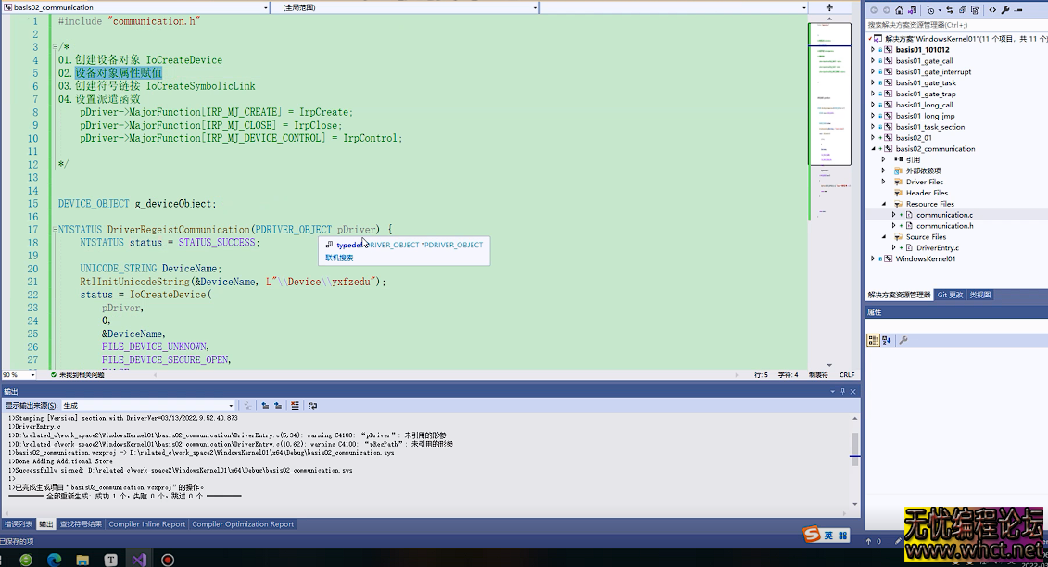Open Microsoft Edge from the taskbar

tap(54, 560)
